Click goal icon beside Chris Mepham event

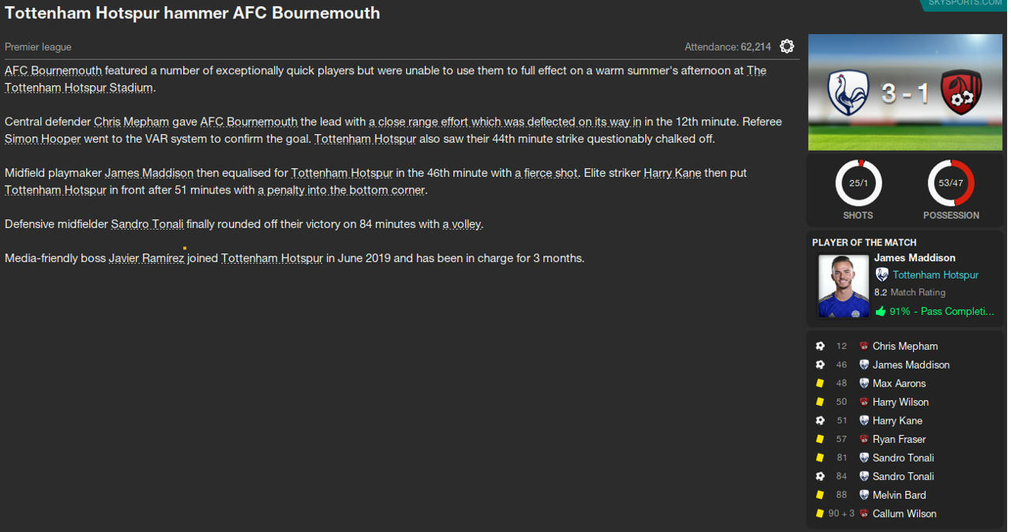(x=820, y=347)
